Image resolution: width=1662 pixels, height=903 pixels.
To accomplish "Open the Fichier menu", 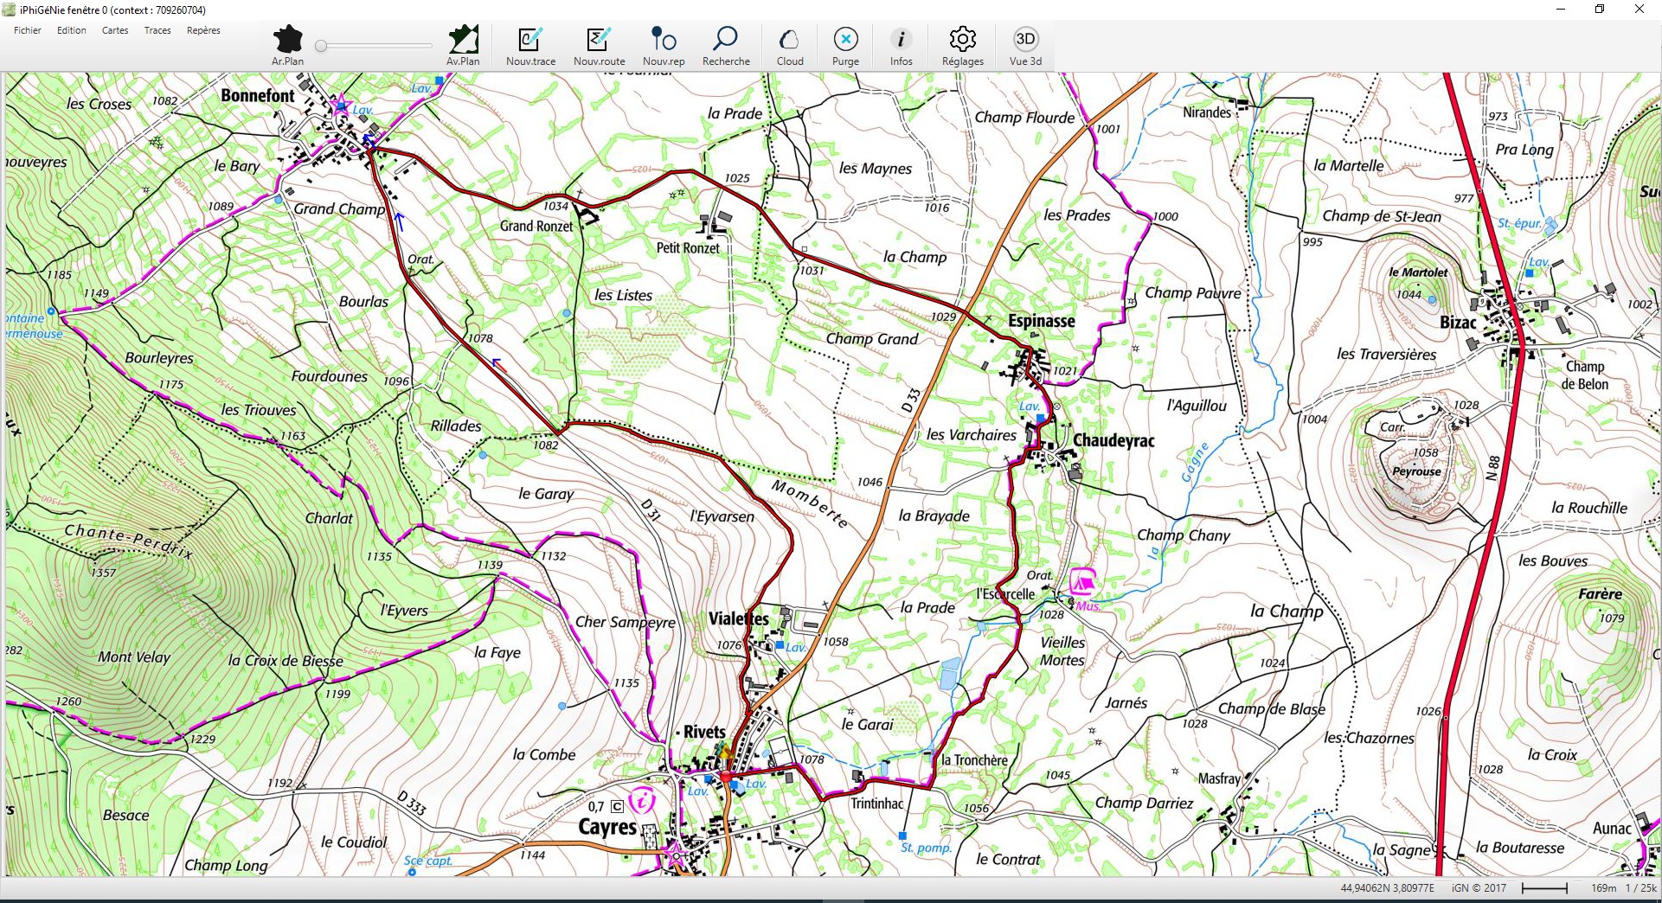I will pos(28,30).
